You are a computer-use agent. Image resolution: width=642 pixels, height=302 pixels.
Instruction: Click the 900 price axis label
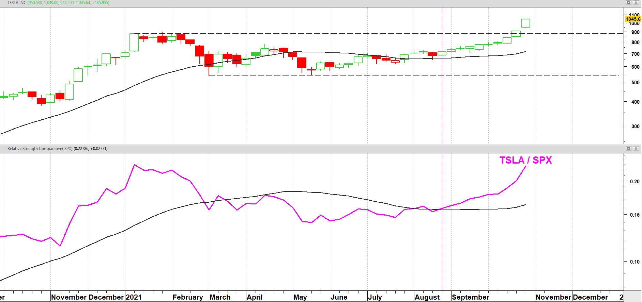635,32
